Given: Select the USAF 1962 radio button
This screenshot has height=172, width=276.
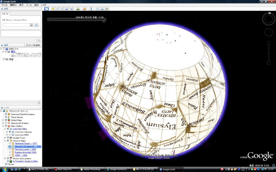Looking at the screenshot, I should pos(10,155).
